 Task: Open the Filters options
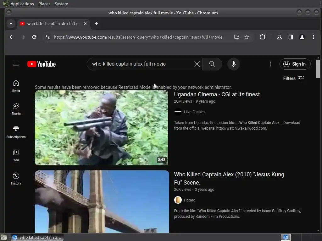point(294,78)
